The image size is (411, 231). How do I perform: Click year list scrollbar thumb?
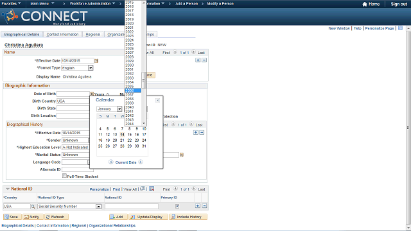coord(144,80)
